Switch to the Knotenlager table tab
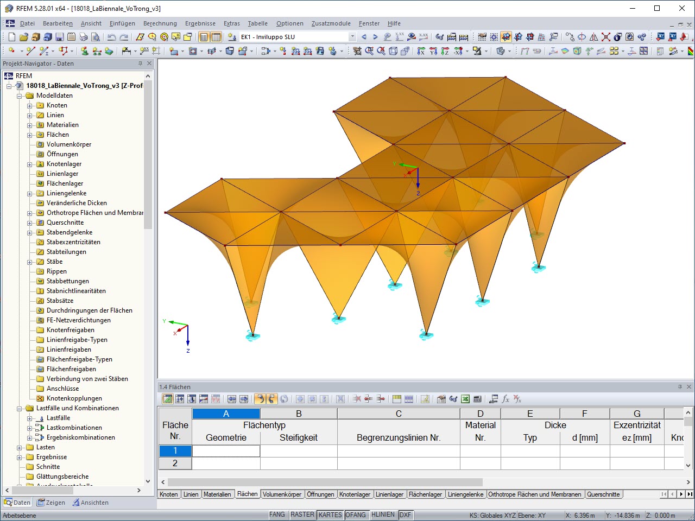695x521 pixels. coord(355,494)
